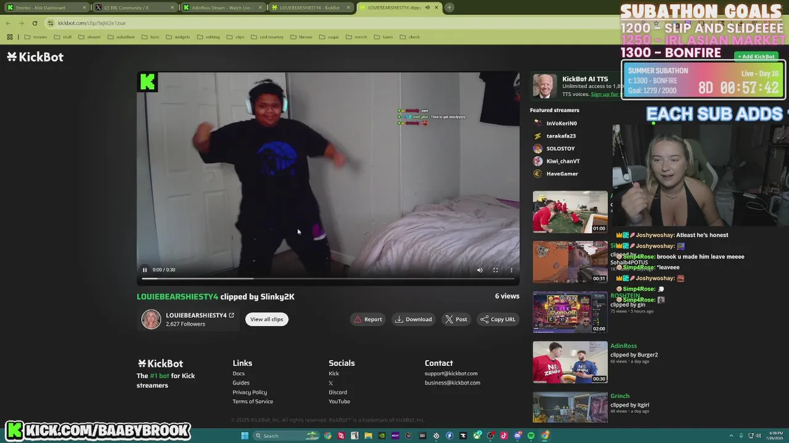Image resolution: width=789 pixels, height=443 pixels.
Task: Open the browser apps grid icon
Action: tap(10, 37)
